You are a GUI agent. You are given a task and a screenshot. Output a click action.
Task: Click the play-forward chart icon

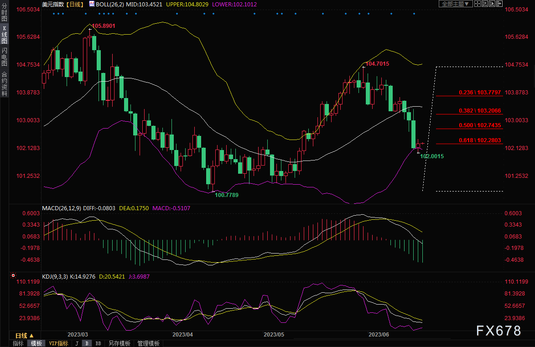point(492,4)
